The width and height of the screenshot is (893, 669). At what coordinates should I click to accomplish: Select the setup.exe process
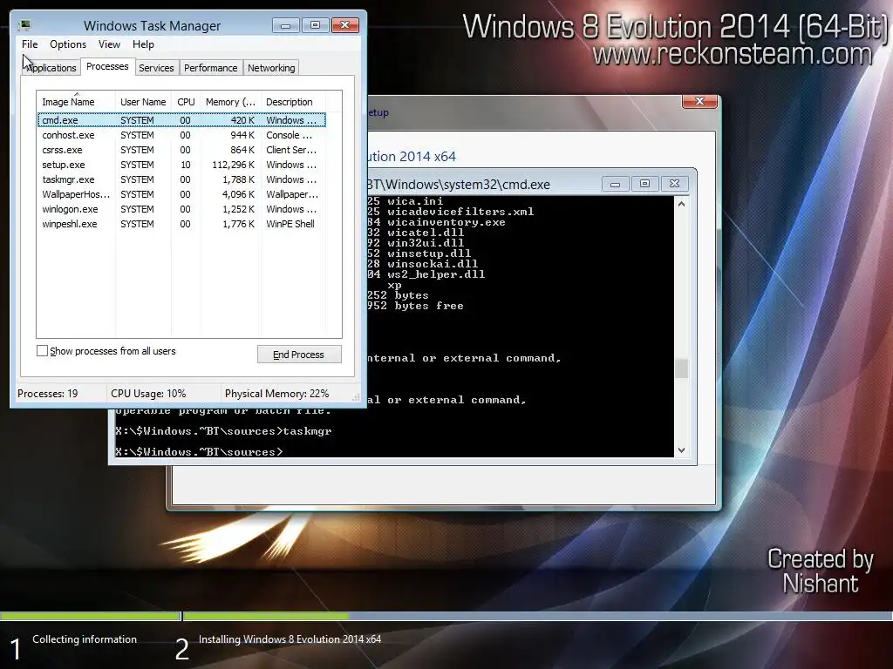[x=181, y=165]
